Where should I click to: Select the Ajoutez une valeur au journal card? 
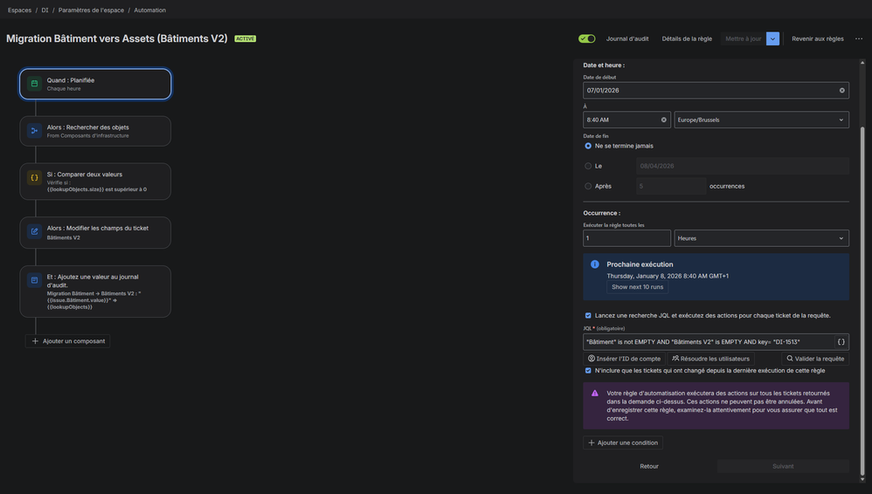95,292
